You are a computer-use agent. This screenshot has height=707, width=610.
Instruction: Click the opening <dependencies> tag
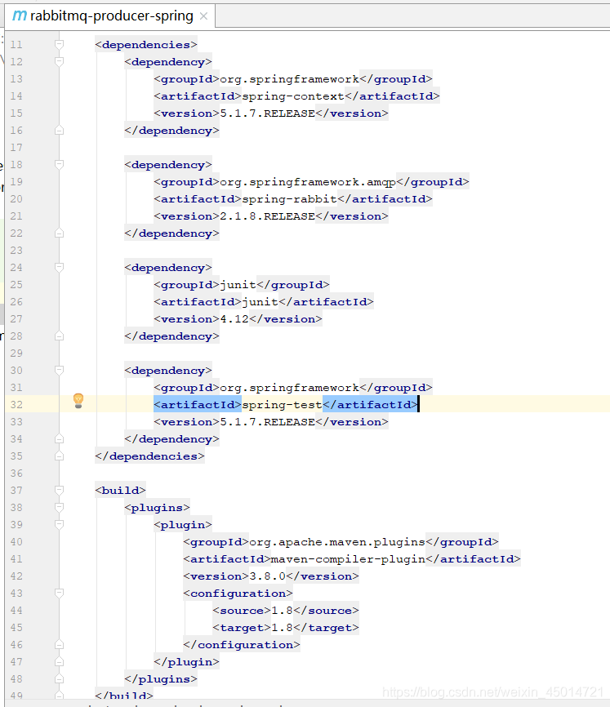pyautogui.click(x=146, y=44)
